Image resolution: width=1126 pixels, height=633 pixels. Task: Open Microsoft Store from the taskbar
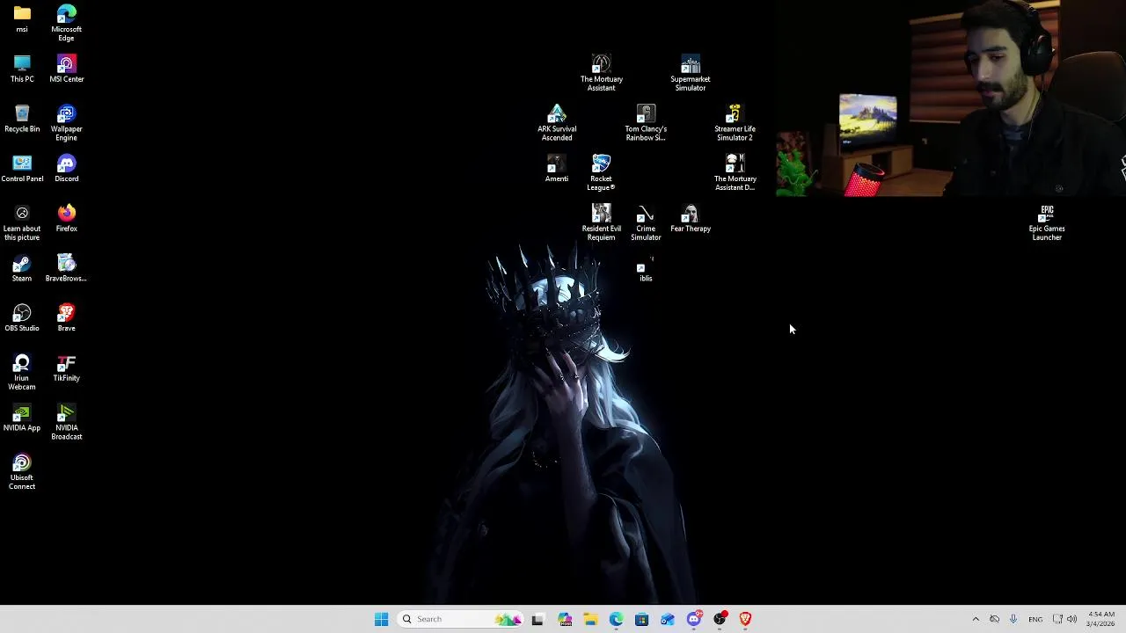click(x=641, y=619)
